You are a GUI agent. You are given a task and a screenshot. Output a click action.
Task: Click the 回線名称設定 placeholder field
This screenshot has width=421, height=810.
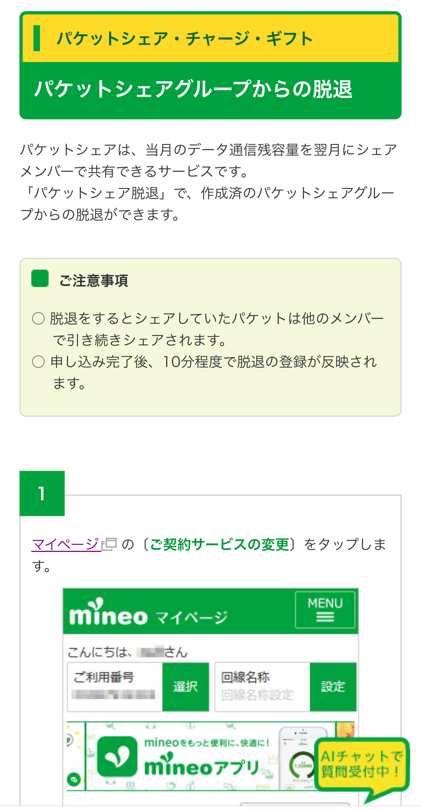(258, 695)
